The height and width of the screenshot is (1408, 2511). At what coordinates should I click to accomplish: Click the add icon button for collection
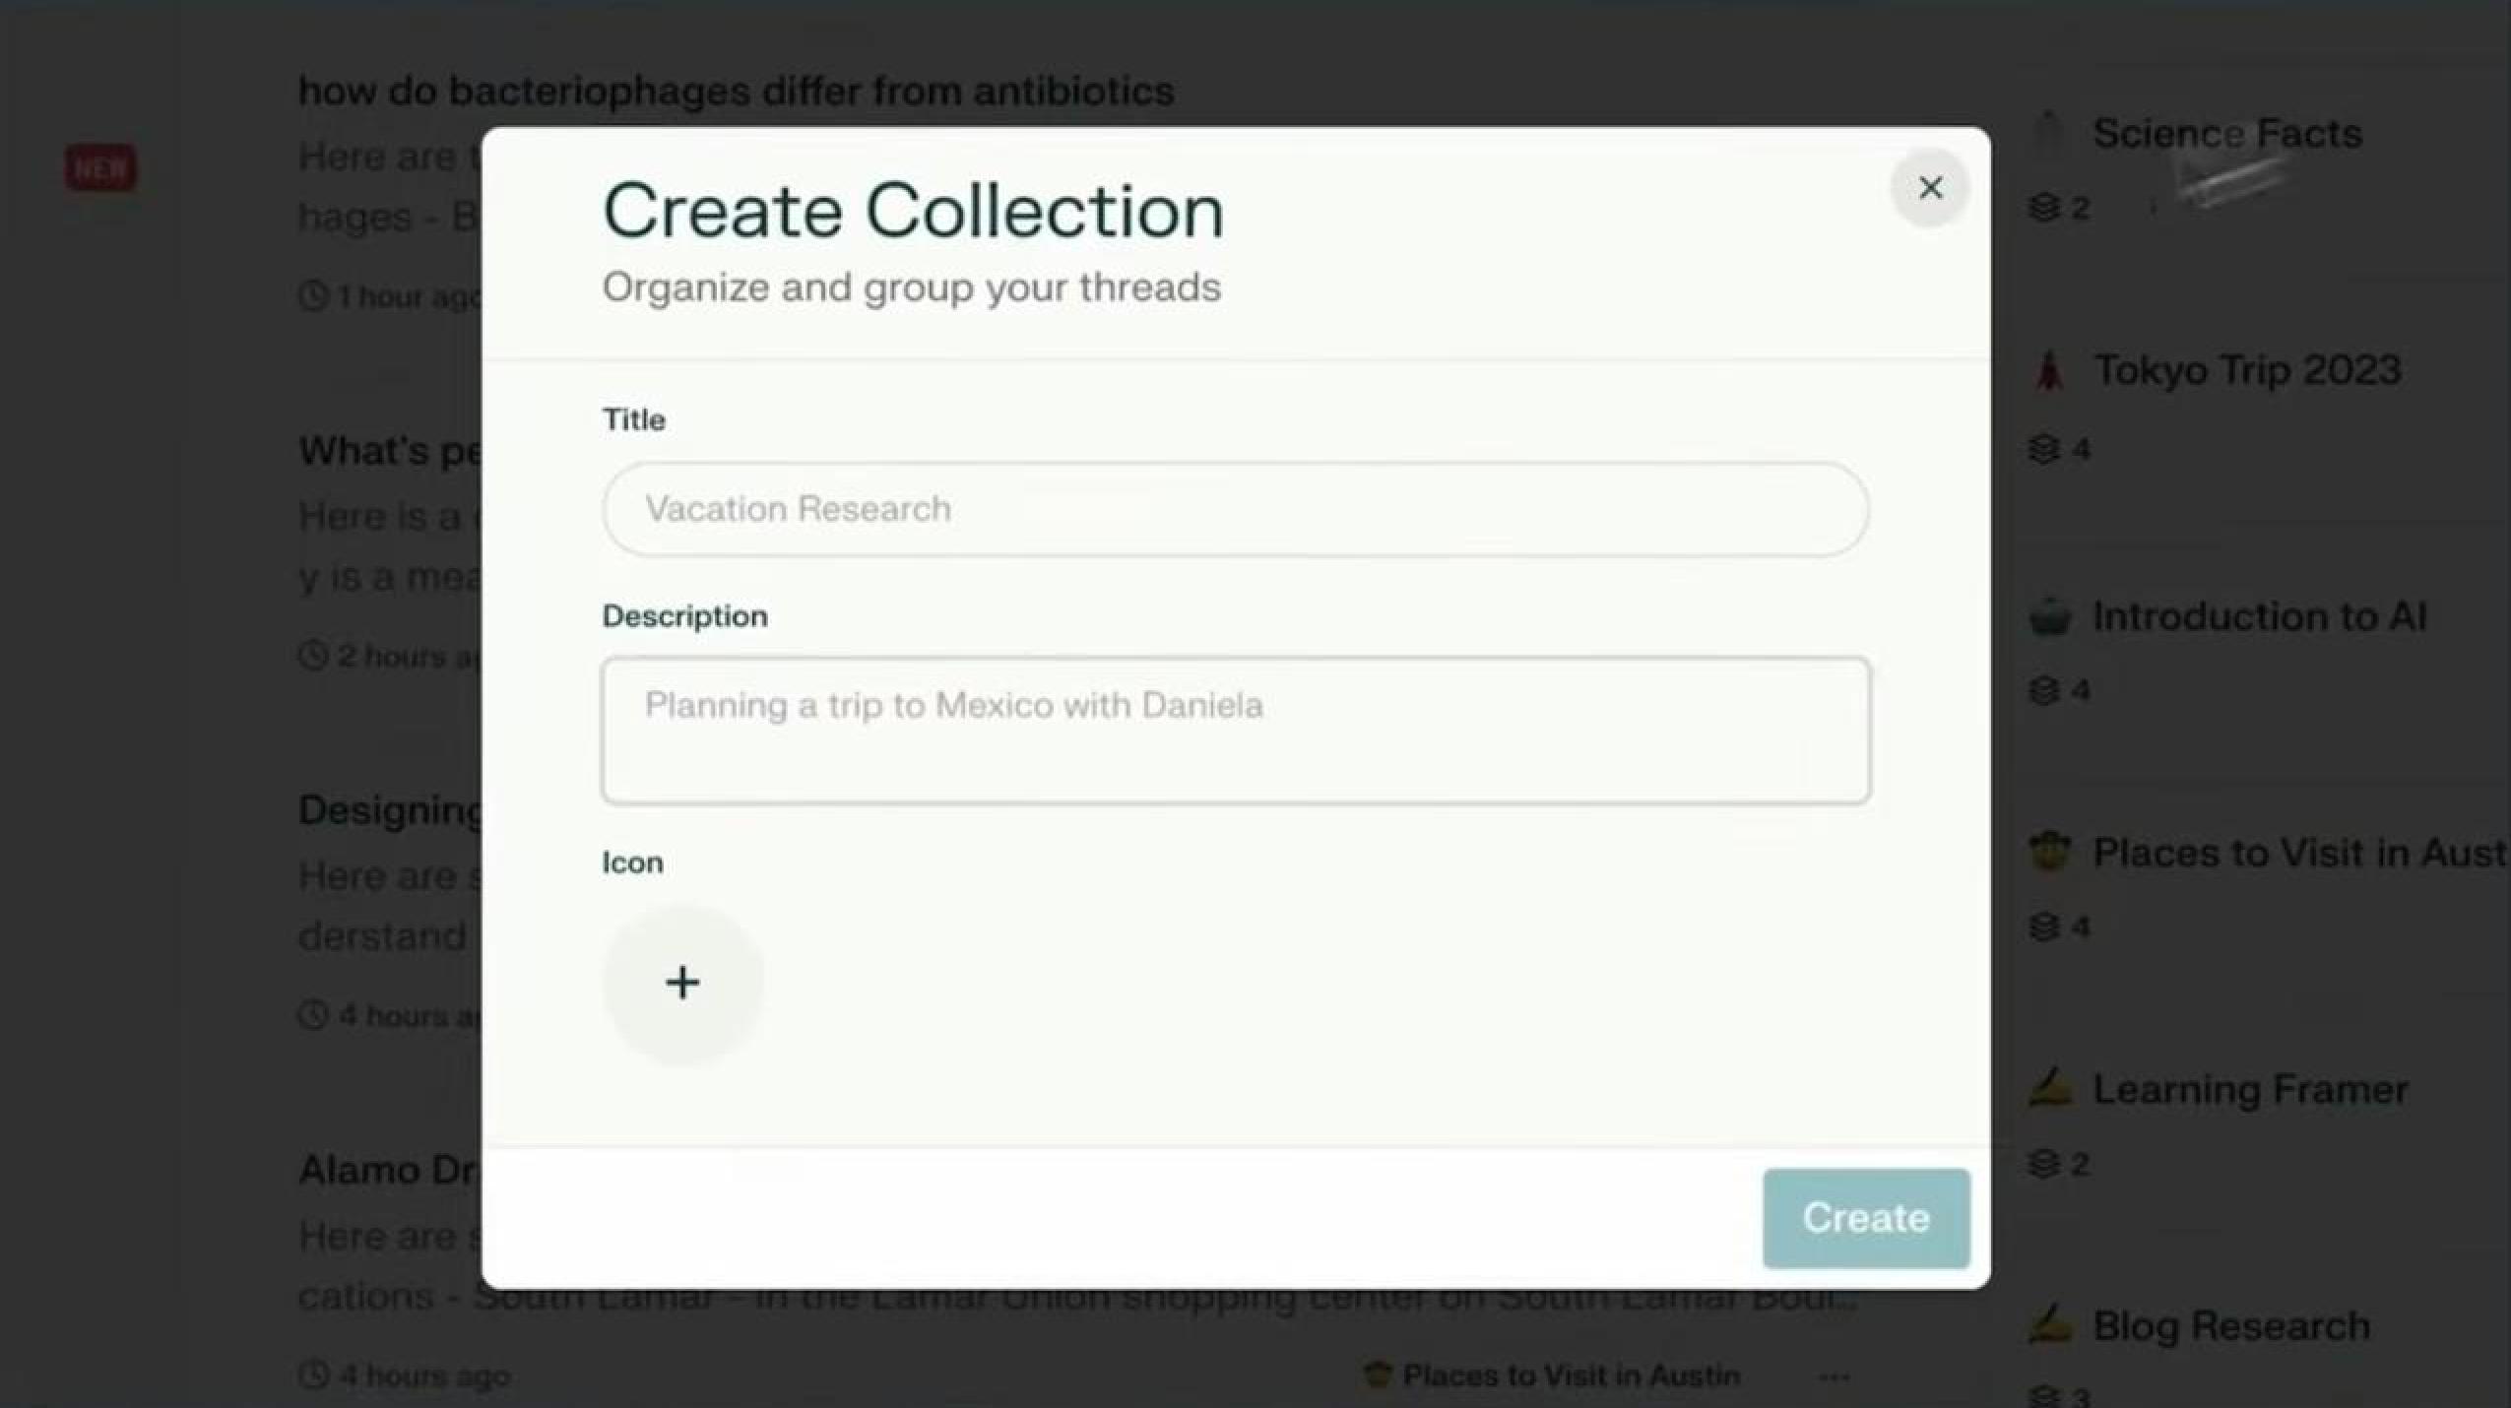click(681, 981)
